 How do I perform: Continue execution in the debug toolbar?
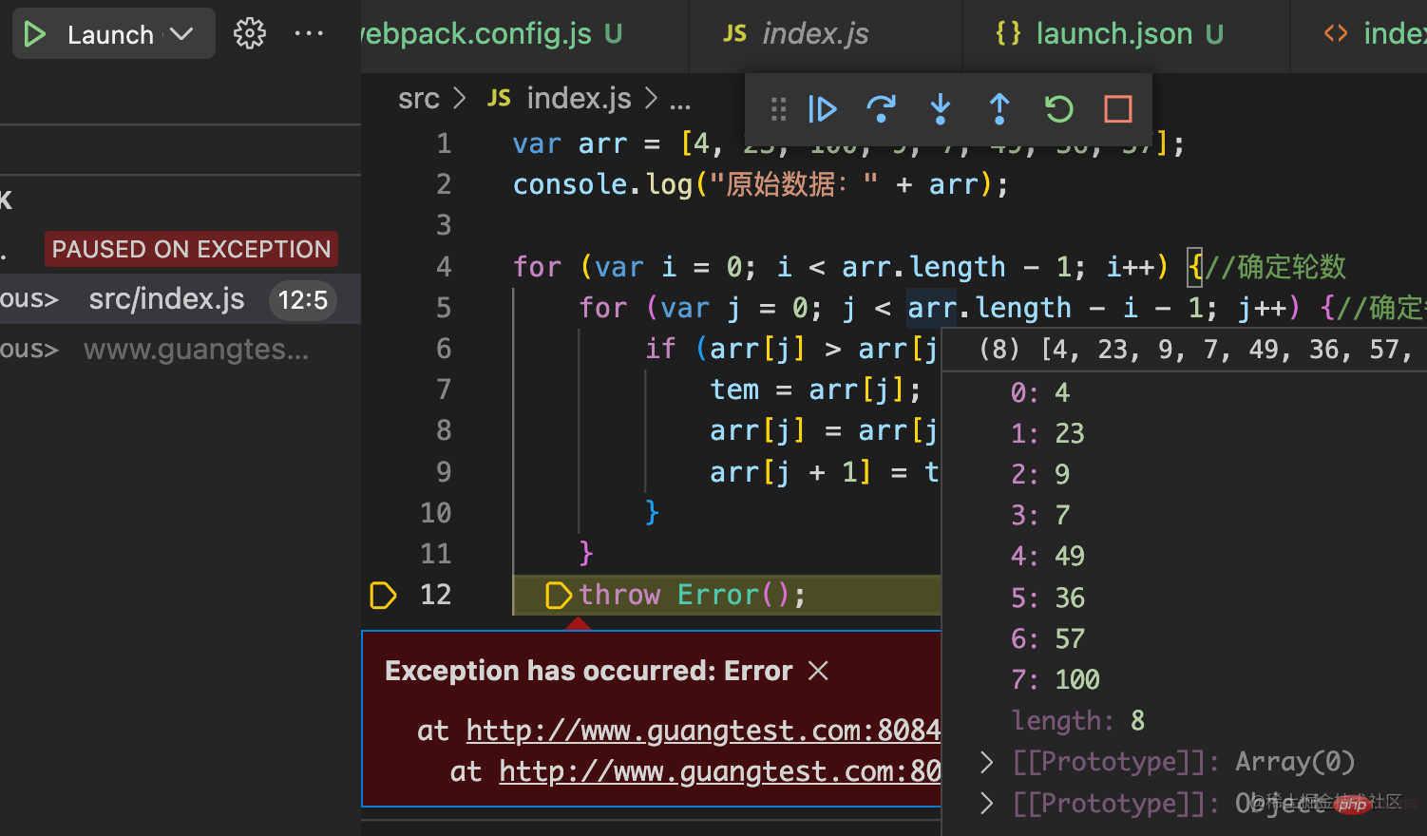pyautogui.click(x=822, y=109)
